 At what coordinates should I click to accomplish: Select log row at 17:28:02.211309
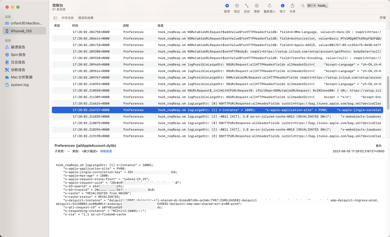217,97
